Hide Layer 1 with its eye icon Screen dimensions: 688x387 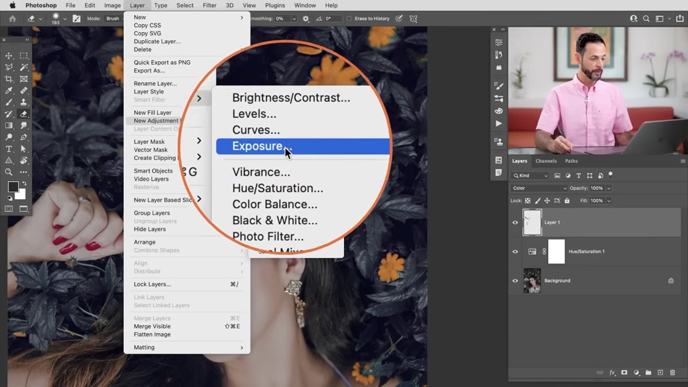pyautogui.click(x=515, y=222)
